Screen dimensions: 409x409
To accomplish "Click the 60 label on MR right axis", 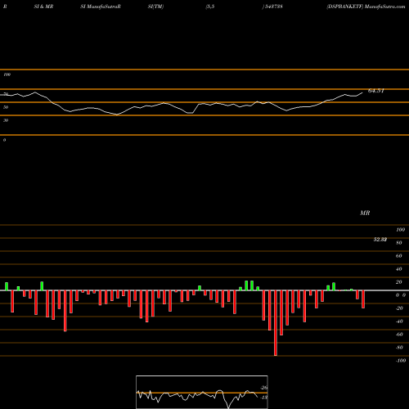I will (x=399, y=256).
